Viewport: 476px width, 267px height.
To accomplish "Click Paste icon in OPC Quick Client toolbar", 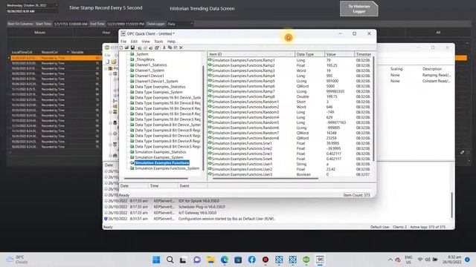I will coord(176,47).
